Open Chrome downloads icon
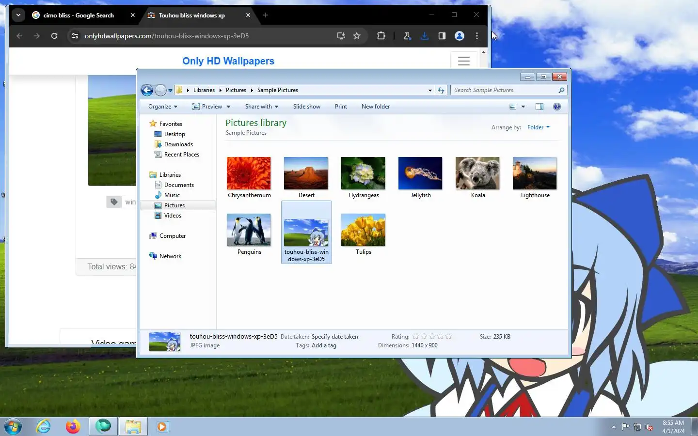 click(x=425, y=36)
